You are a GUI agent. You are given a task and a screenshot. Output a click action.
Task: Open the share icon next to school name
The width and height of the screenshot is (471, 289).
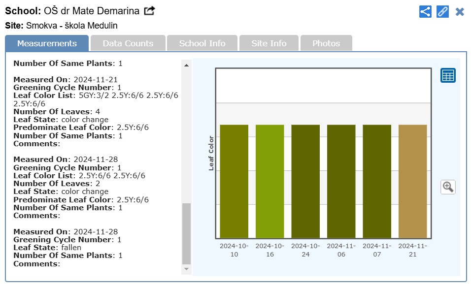click(x=149, y=11)
